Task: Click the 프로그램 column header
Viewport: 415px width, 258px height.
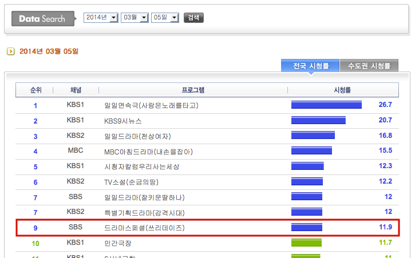Action: coord(193,90)
